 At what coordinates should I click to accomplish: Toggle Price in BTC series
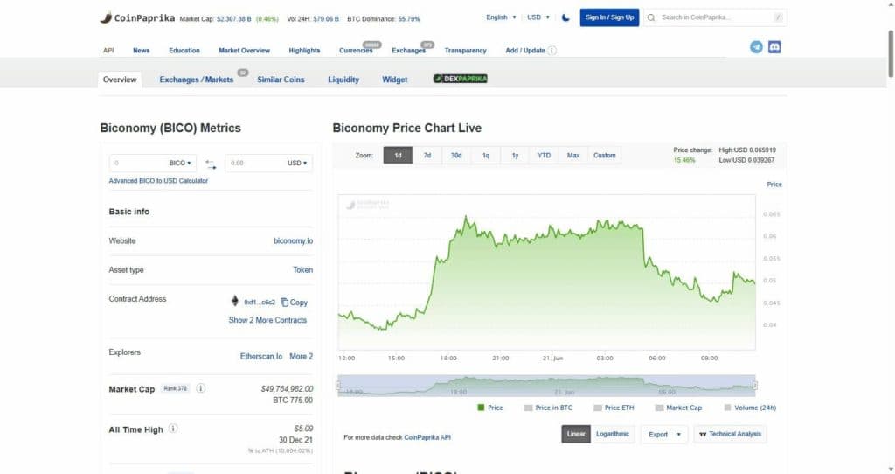point(548,408)
